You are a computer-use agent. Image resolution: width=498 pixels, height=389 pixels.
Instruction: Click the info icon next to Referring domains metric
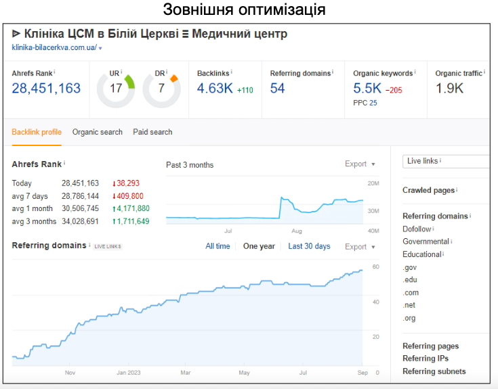(333, 72)
